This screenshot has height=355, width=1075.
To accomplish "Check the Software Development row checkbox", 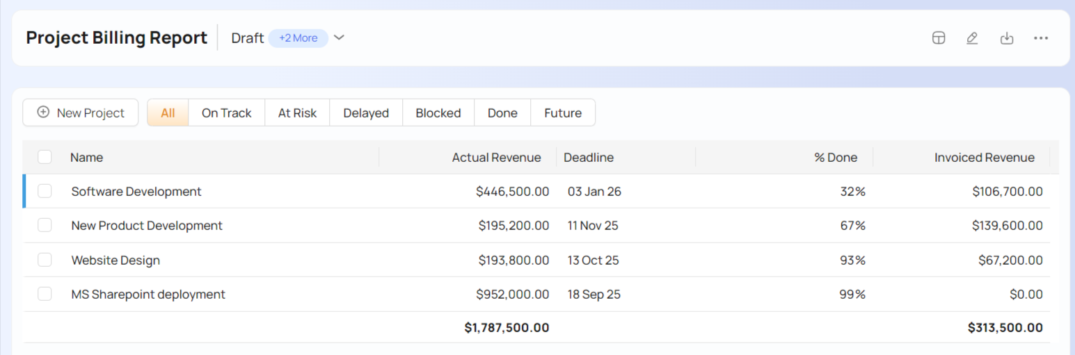I will coord(45,191).
